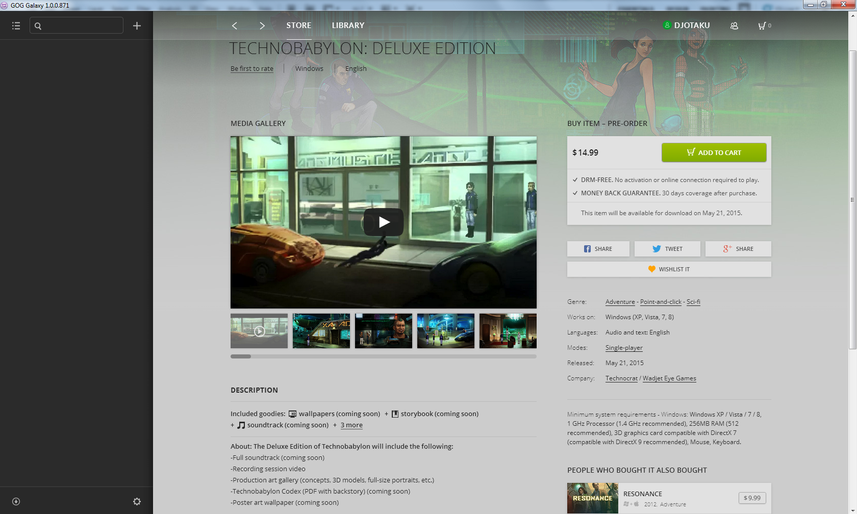Select the second gallery screenshot thumbnail
The height and width of the screenshot is (514, 857).
(x=321, y=331)
